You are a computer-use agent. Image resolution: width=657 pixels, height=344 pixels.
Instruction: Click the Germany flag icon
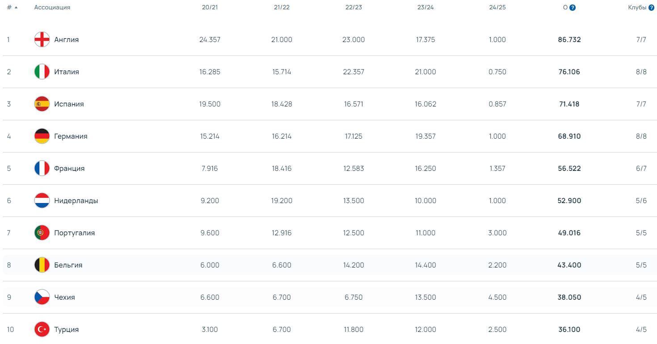[x=42, y=136]
